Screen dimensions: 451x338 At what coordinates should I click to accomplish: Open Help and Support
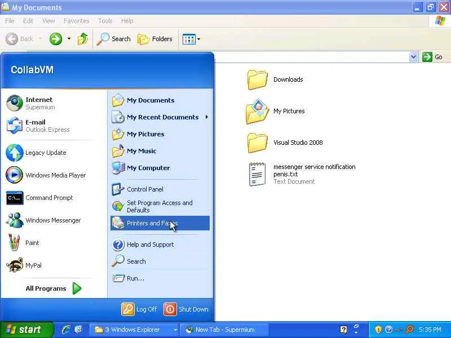click(x=160, y=244)
